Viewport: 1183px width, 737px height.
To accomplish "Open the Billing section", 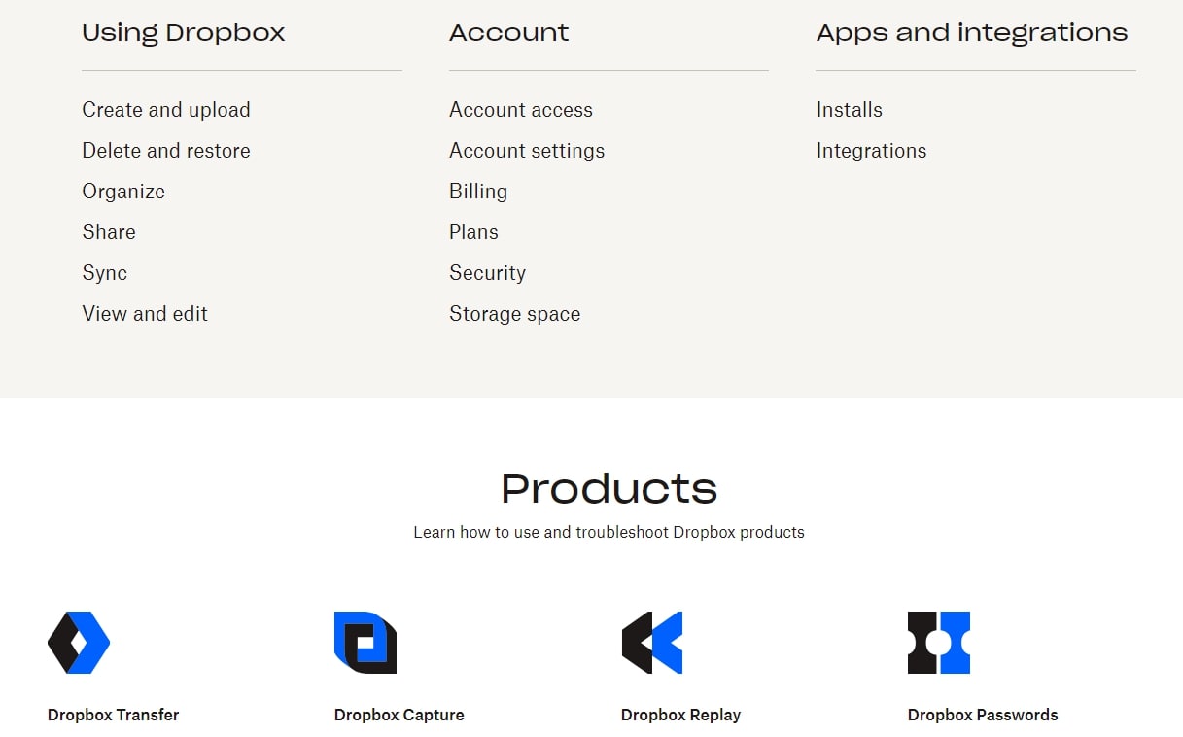I will 478,192.
